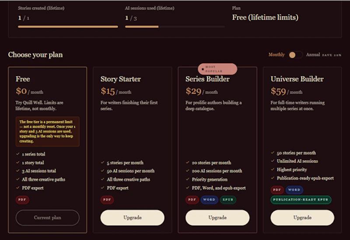
Task: Click the 'Priority generation' feature
Action: click(x=210, y=180)
